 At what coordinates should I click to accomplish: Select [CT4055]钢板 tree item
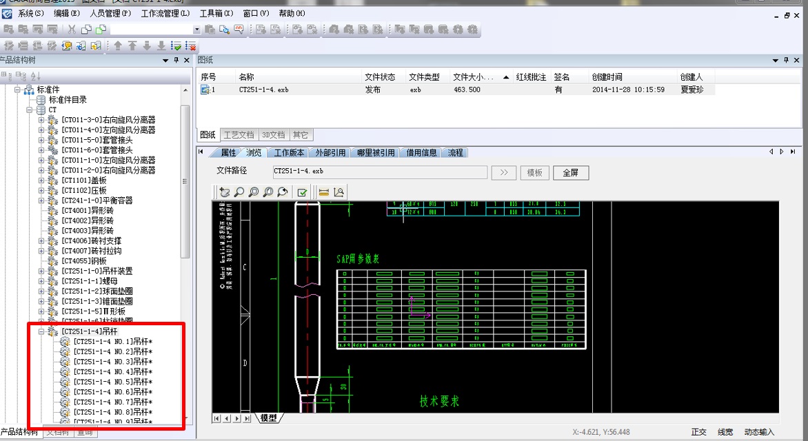tap(83, 260)
